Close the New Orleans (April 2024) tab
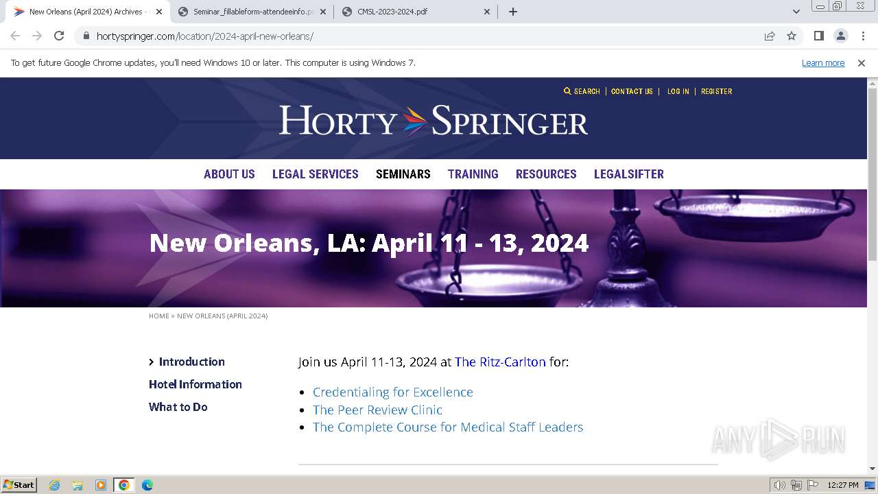The width and height of the screenshot is (878, 494). 159,12
